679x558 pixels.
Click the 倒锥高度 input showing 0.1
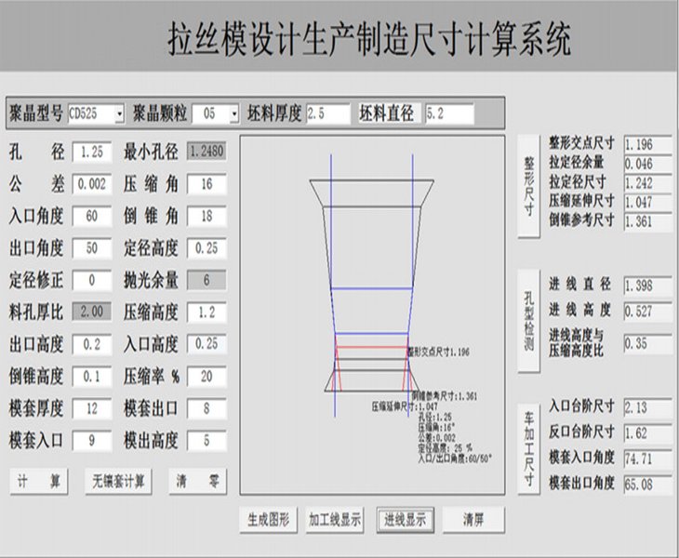click(92, 376)
